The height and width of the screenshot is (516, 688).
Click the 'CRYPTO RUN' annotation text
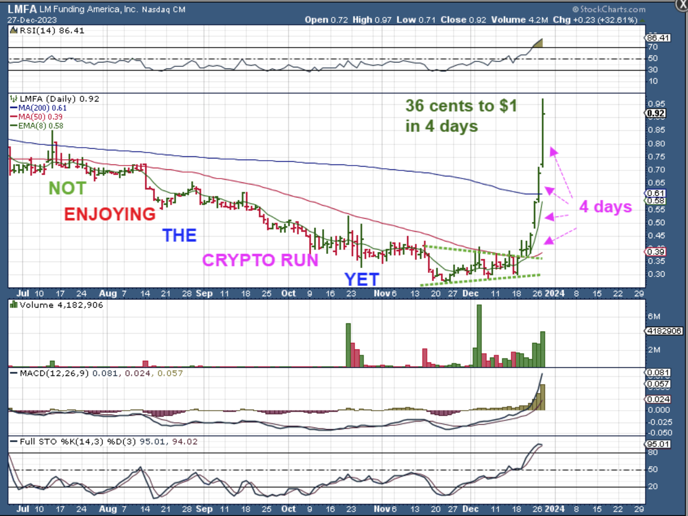coord(260,260)
